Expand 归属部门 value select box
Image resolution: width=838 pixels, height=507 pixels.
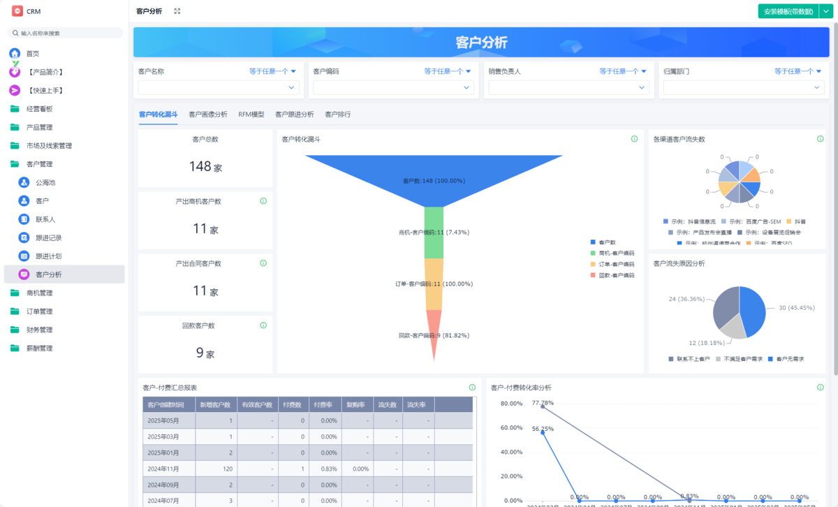click(744, 87)
